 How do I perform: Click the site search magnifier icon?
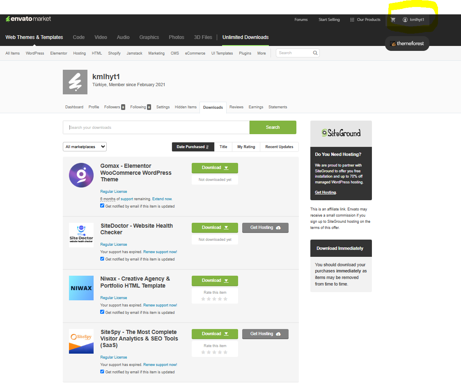[x=315, y=53]
